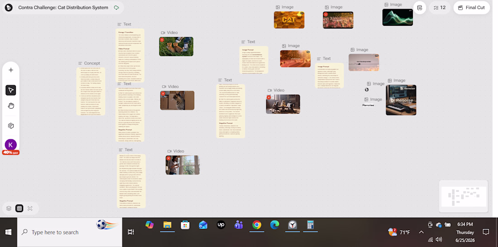This screenshot has width=498, height=247.
Task: Open the database history icon button
Action: click(420, 8)
